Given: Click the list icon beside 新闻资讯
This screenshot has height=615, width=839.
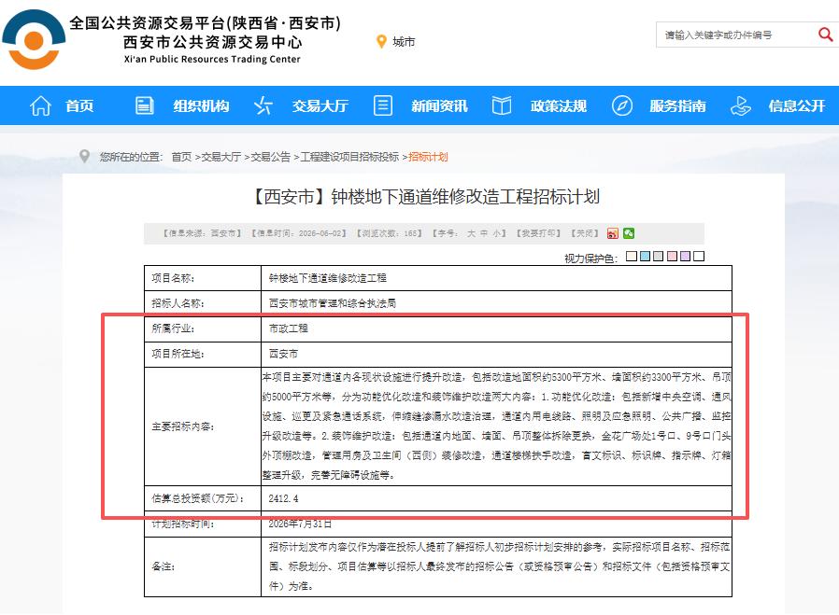Looking at the screenshot, I should pos(382,105).
